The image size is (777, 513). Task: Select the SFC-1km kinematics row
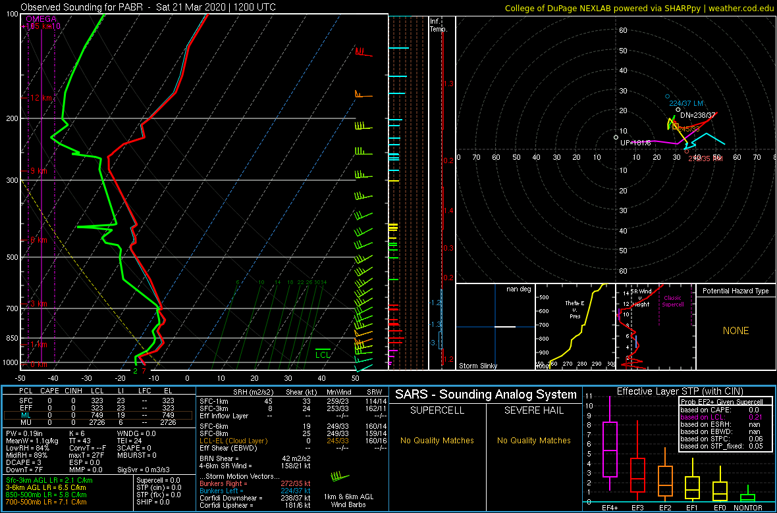coord(292,401)
